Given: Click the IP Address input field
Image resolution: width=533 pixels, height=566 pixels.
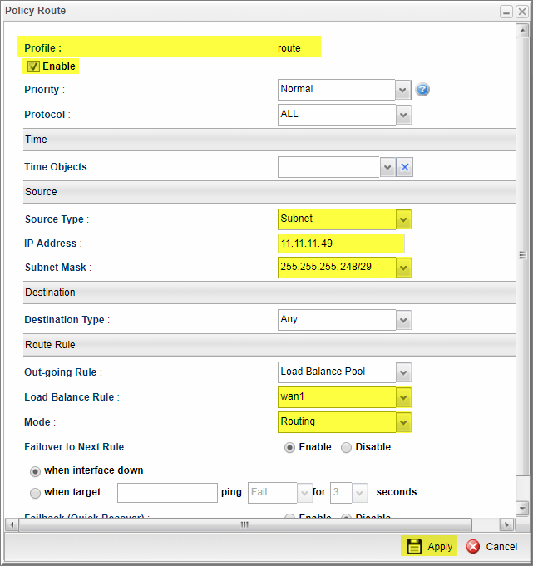Looking at the screenshot, I should [x=341, y=244].
